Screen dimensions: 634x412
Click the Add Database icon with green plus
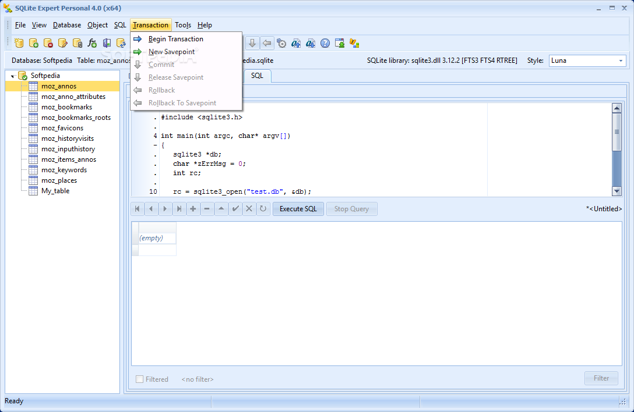(x=34, y=43)
